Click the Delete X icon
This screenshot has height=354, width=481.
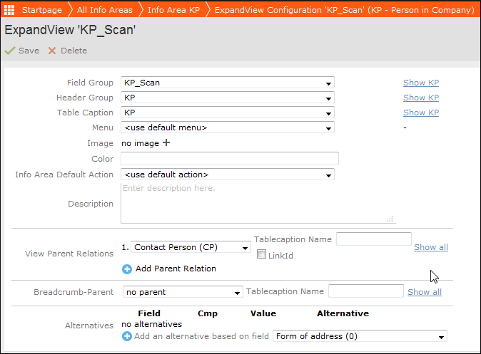(x=51, y=51)
